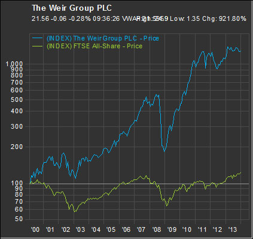Click the 200 y-axis label
The image size is (253, 239).
[x=17, y=147]
